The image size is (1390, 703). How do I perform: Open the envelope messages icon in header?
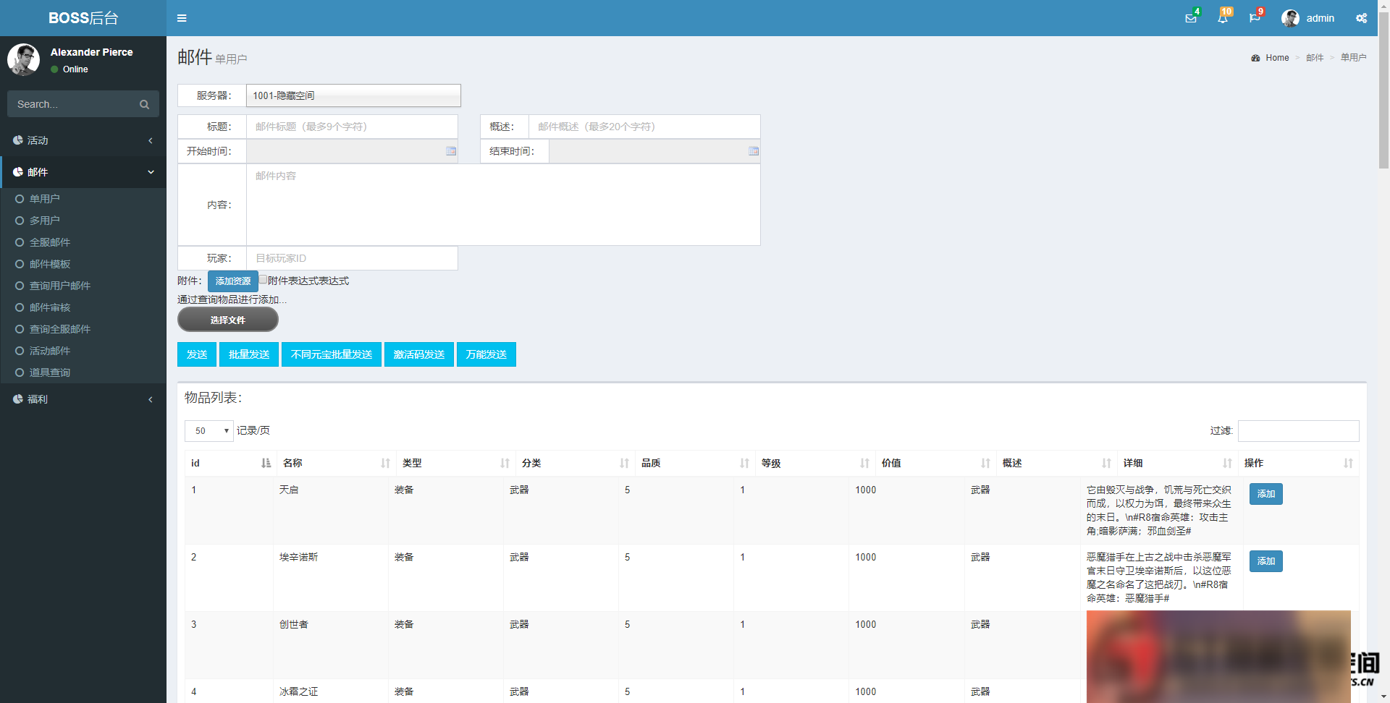1190,18
